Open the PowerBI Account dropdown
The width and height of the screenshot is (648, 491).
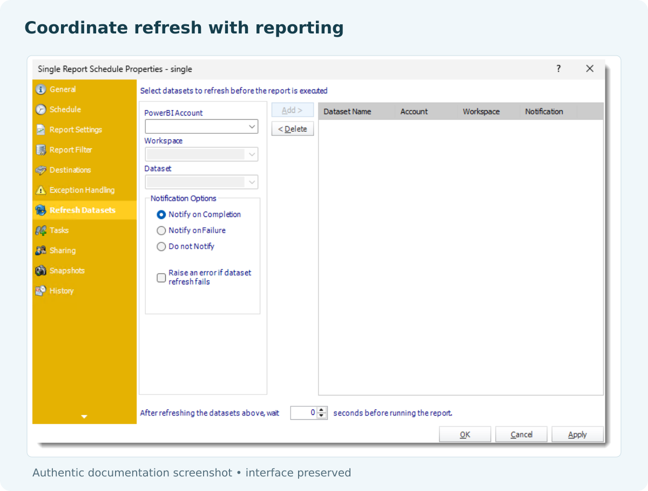click(x=201, y=127)
